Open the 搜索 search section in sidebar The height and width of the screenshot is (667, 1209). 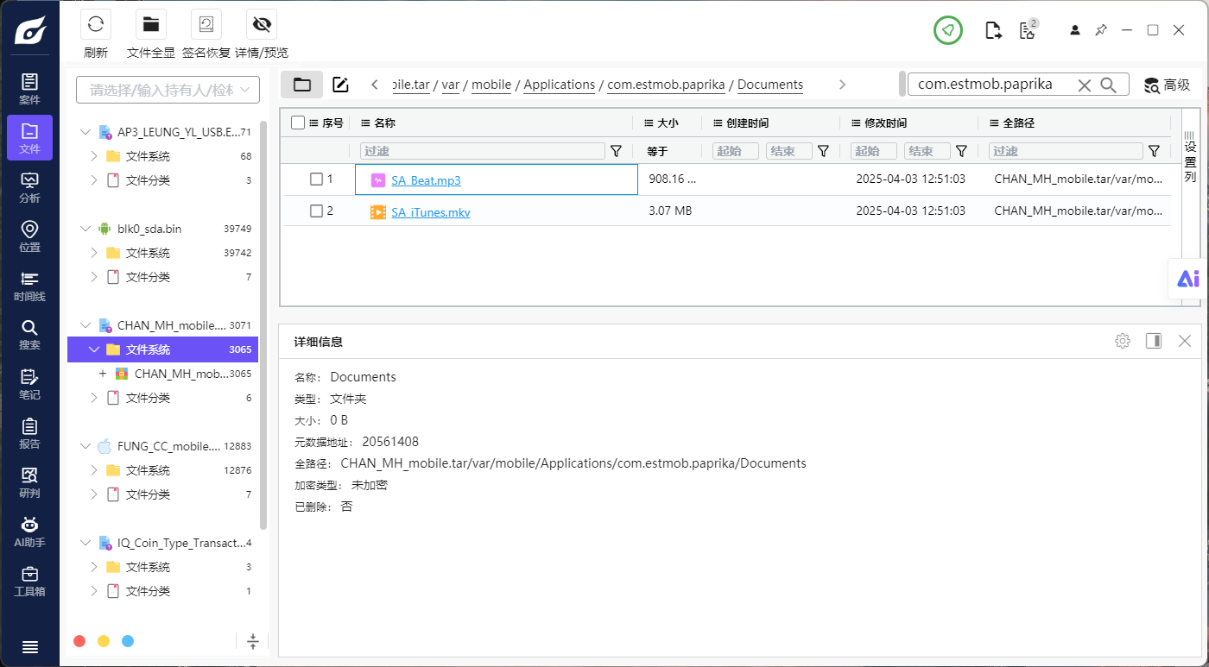point(29,335)
